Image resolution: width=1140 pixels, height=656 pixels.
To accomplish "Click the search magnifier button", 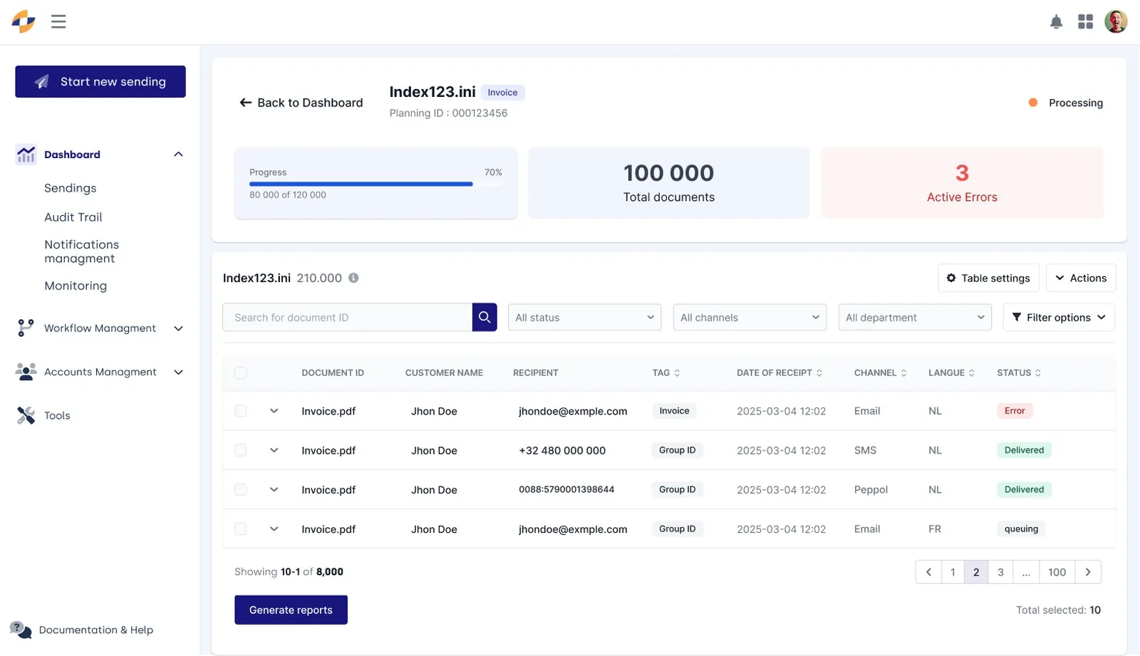I will pyautogui.click(x=484, y=317).
